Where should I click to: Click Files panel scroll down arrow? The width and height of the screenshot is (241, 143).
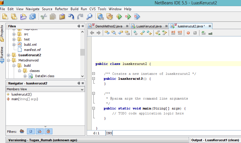82,76
